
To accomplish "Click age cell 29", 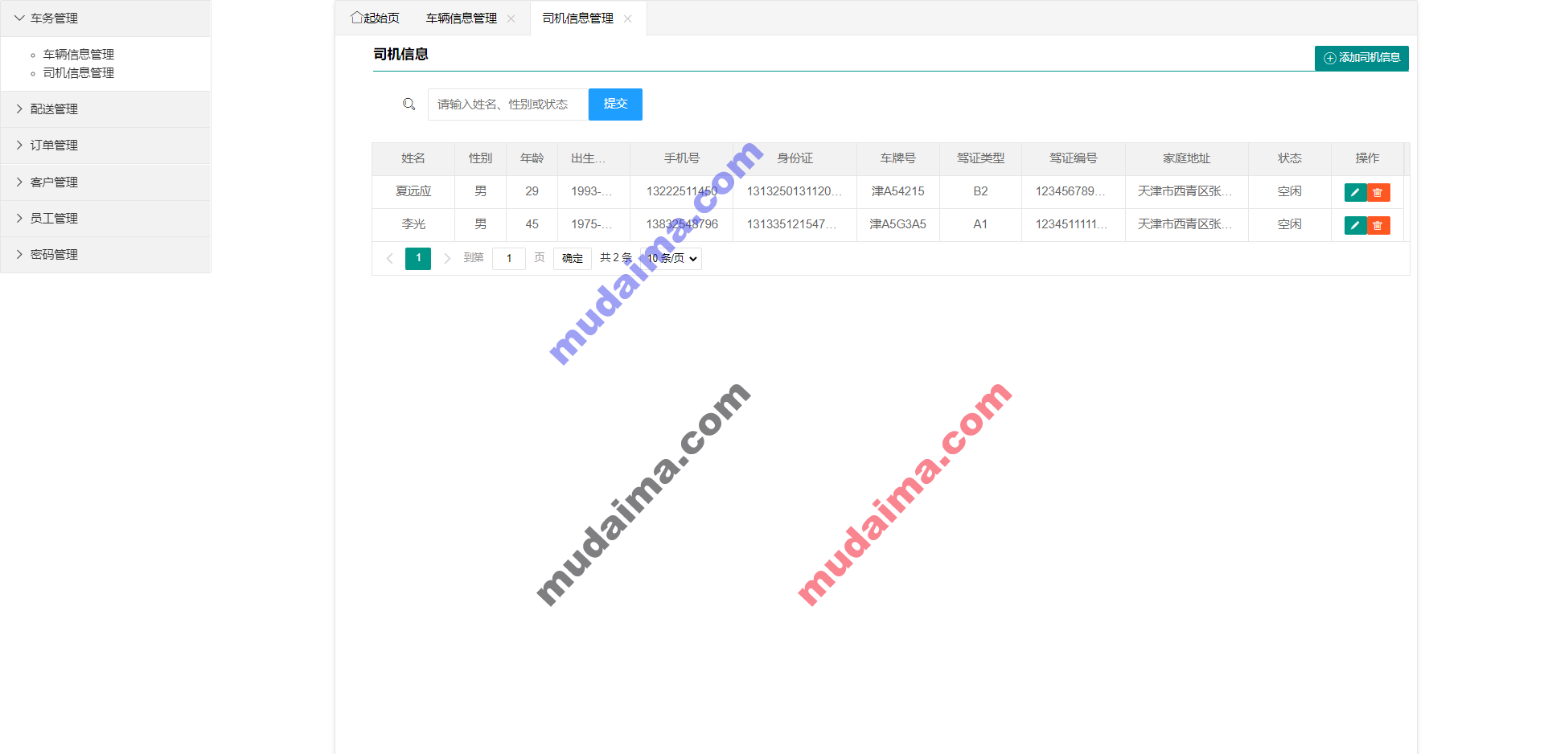I will click(532, 192).
